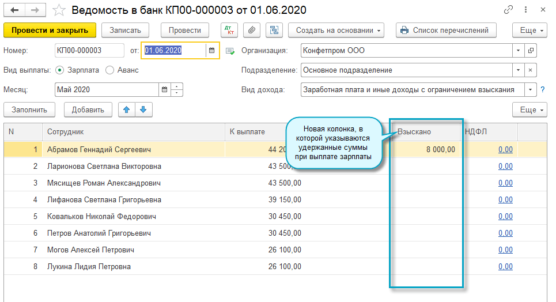Image resolution: width=556 pixels, height=302 pixels.
Task: Select the Аванс radio button
Action: 110,70
